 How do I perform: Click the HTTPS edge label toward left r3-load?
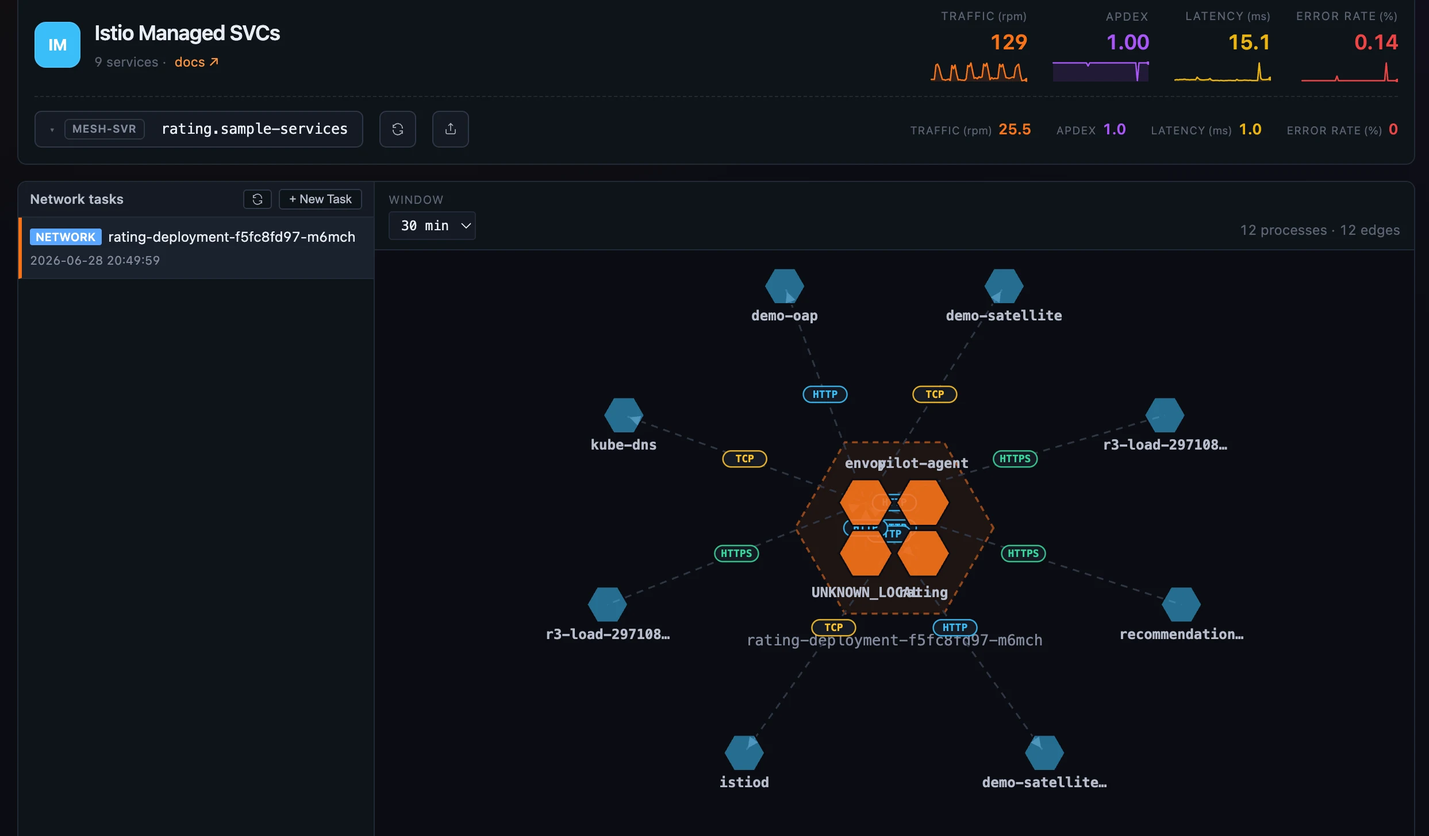736,554
